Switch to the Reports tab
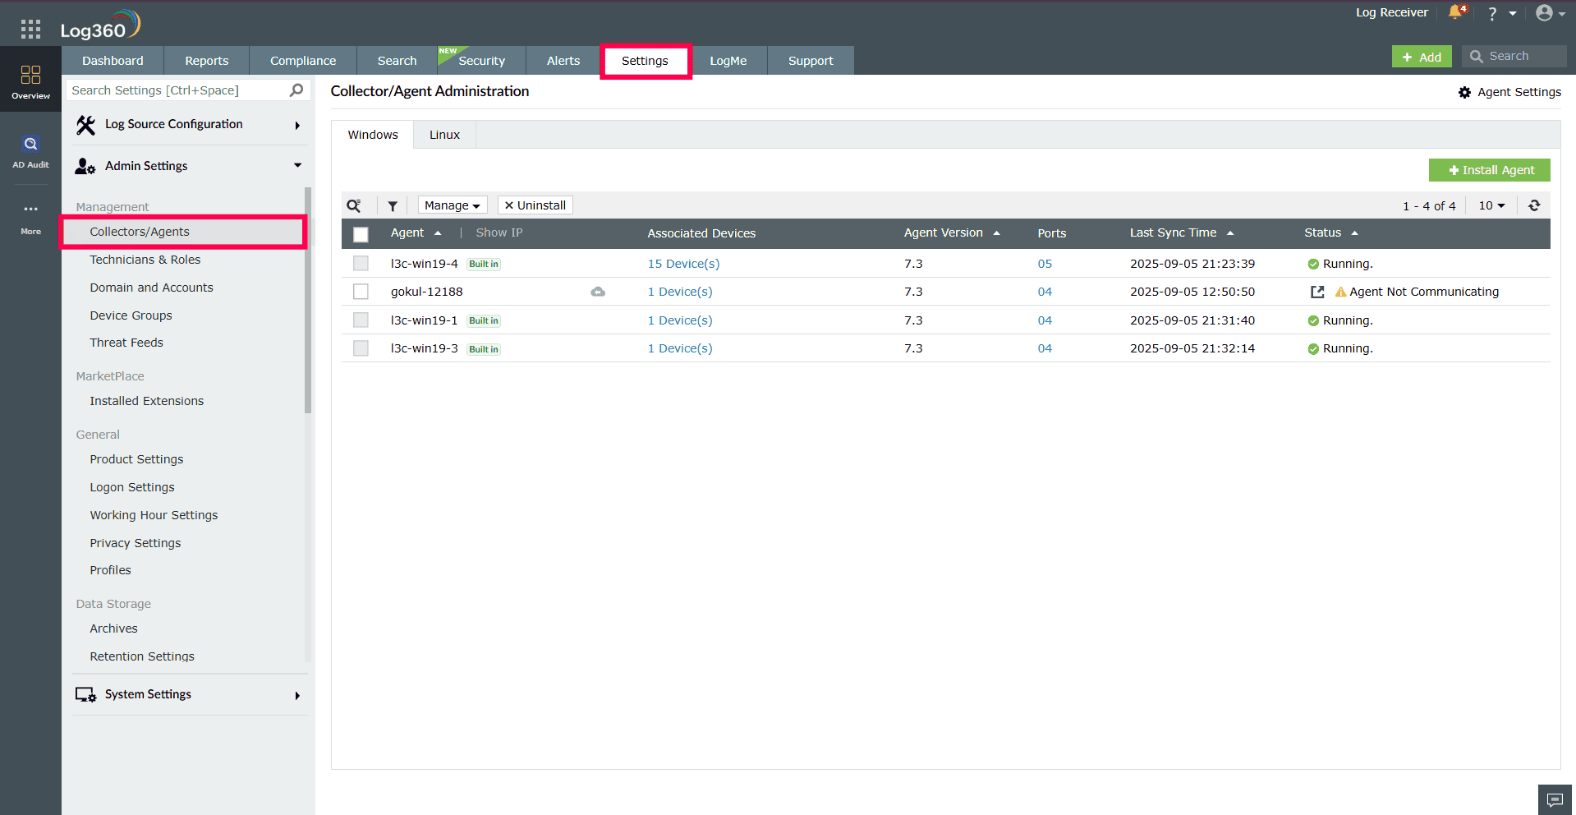Image resolution: width=1576 pixels, height=815 pixels. [x=207, y=61]
